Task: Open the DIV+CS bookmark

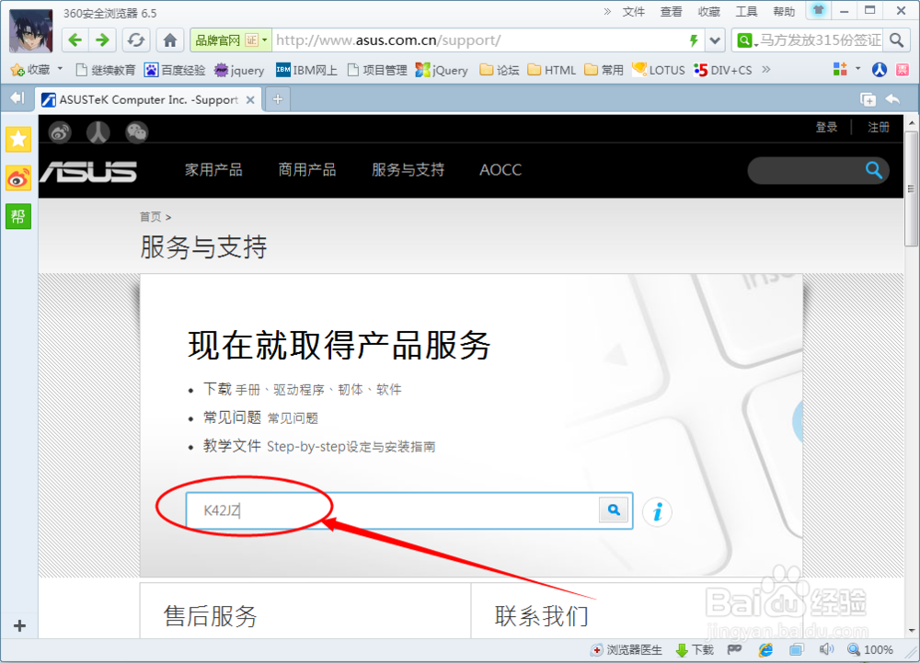Action: click(722, 70)
